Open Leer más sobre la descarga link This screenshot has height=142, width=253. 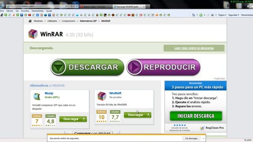[x=194, y=48]
